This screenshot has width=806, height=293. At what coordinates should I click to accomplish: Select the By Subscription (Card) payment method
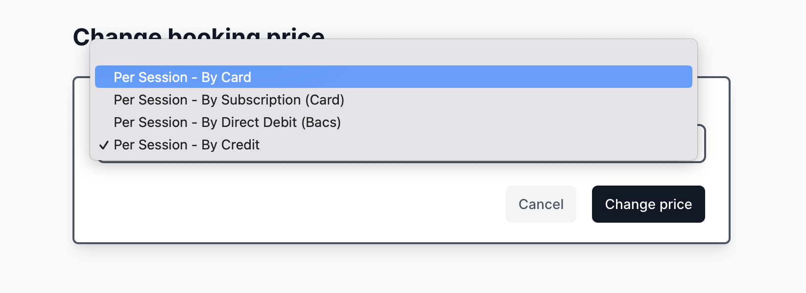coord(229,100)
